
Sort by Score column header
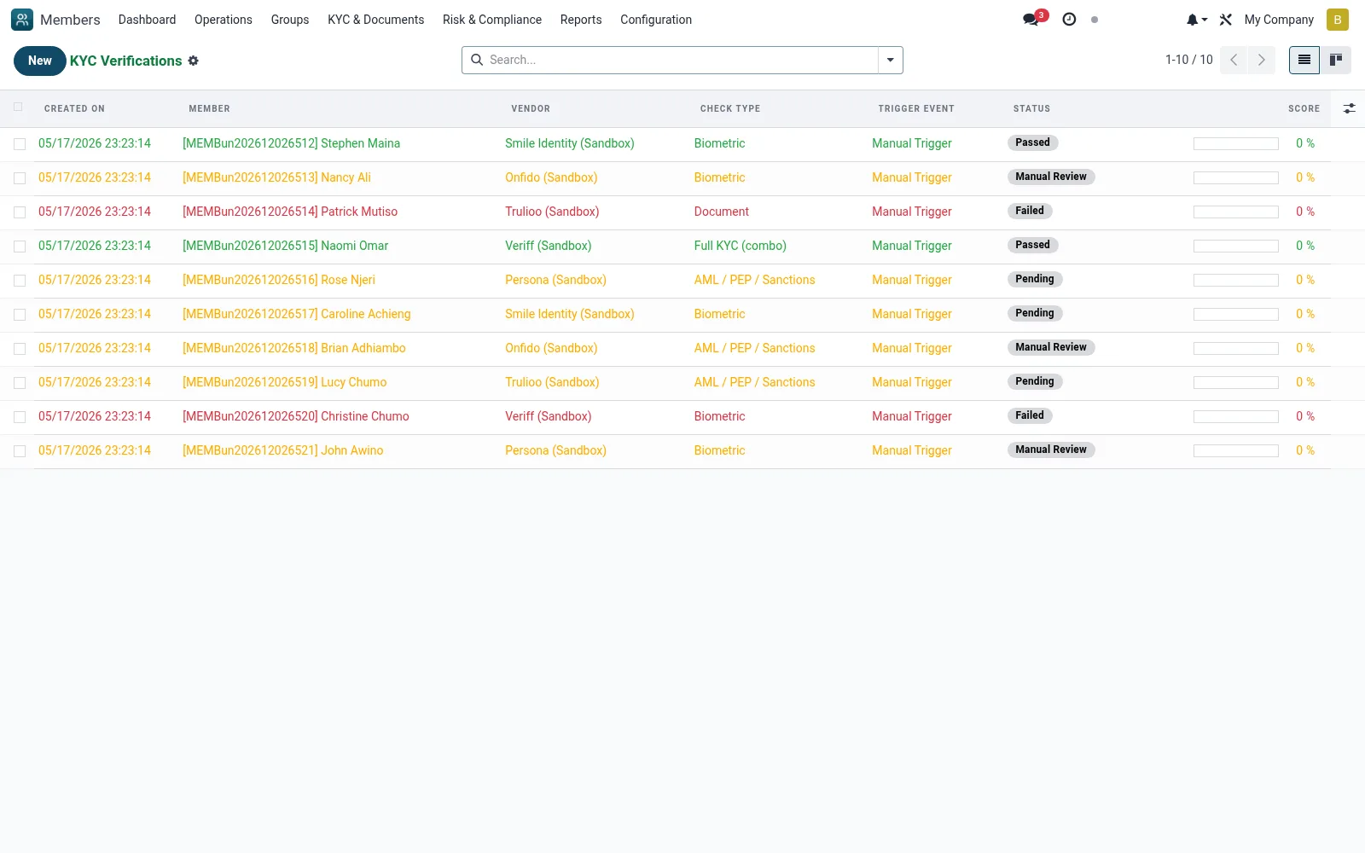(1304, 108)
